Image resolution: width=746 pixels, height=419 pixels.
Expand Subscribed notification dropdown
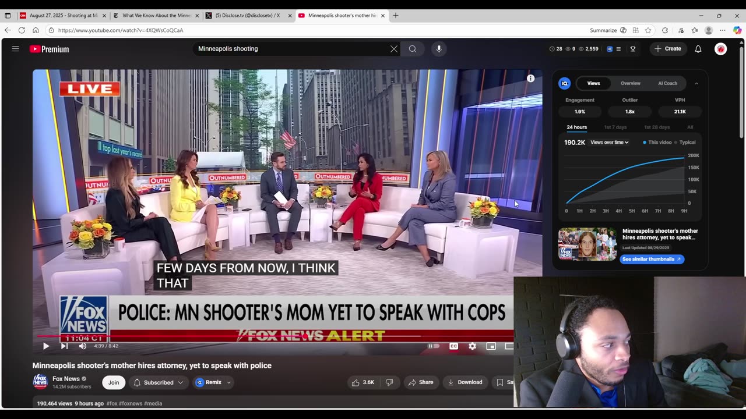181,382
